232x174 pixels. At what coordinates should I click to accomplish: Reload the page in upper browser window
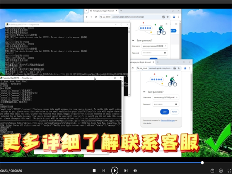[96, 17]
